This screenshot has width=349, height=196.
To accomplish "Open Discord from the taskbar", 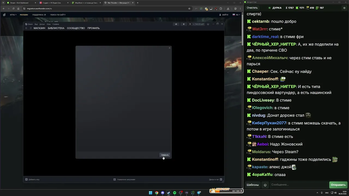I will click(x=163, y=193).
